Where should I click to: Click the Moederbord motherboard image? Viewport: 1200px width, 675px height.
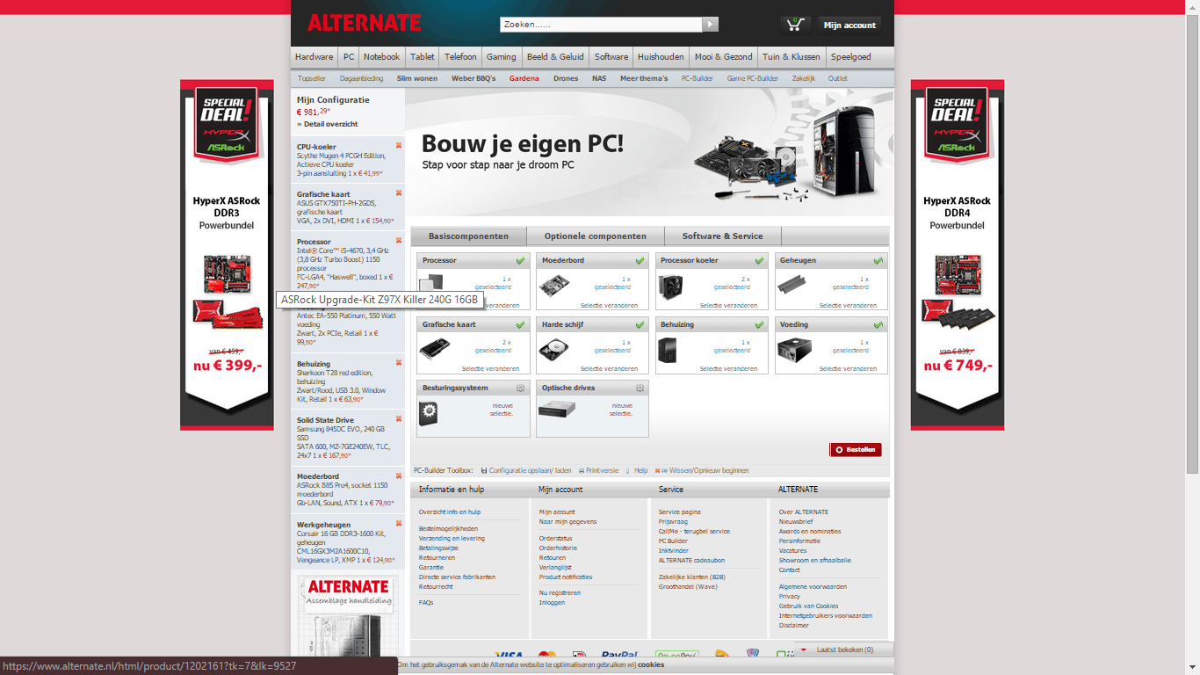pos(553,287)
